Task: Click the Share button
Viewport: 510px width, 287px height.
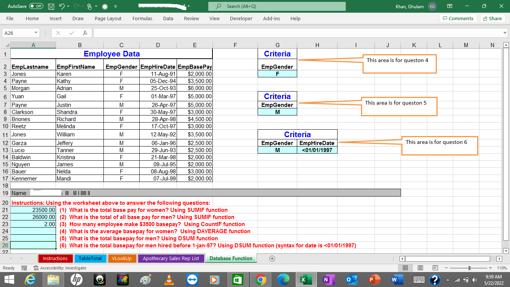Action: tap(492, 18)
